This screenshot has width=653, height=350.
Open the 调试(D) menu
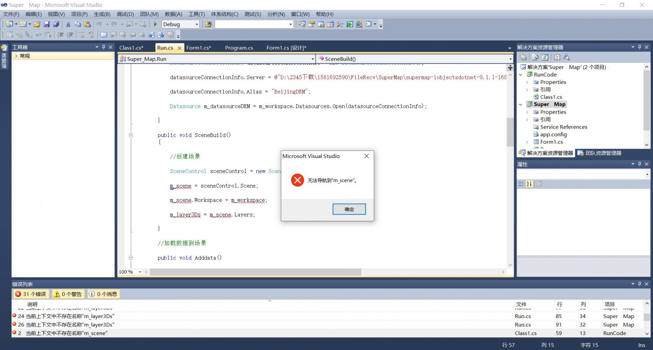coord(125,14)
